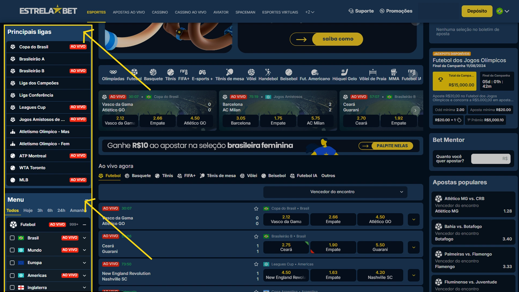The image size is (519, 292).
Task: Switch to Tênis de mesa live tab
Action: (218, 176)
